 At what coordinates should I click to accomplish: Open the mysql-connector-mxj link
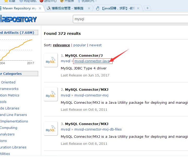click(x=91, y=95)
